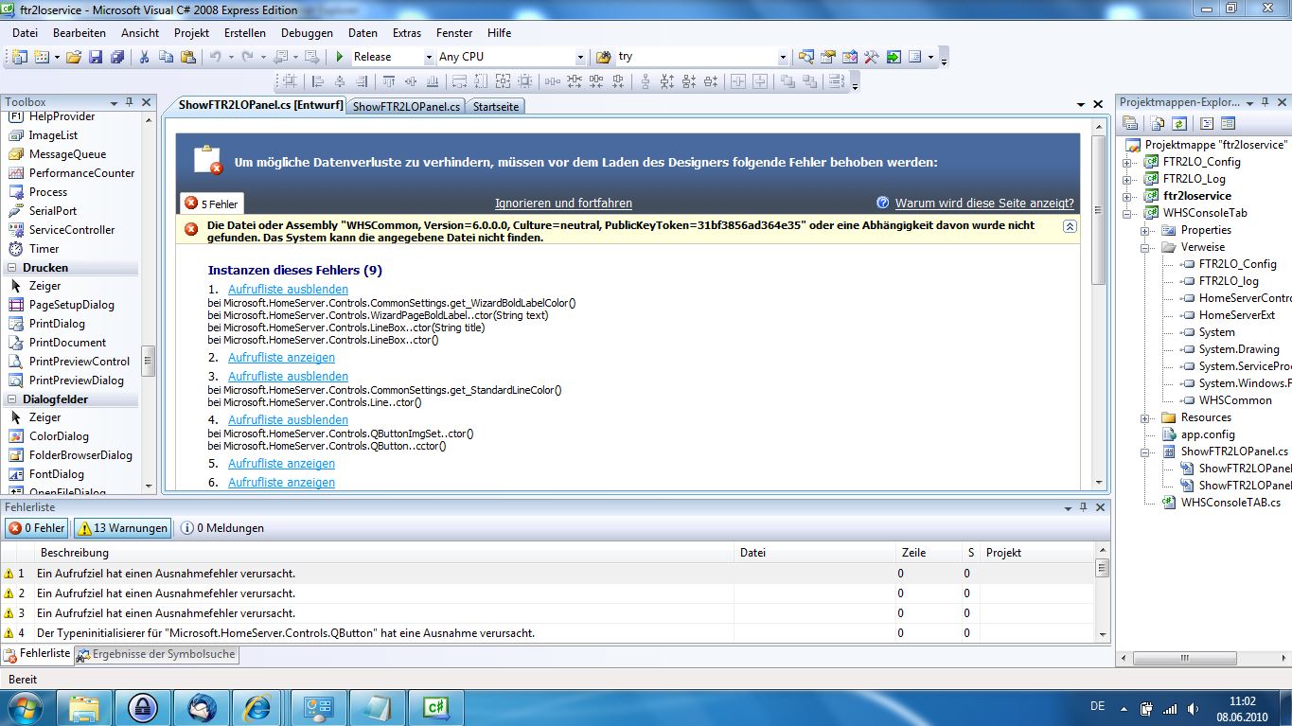Screen dimensions: 1292x726
Task: Open the Datei menu
Action: coord(26,32)
